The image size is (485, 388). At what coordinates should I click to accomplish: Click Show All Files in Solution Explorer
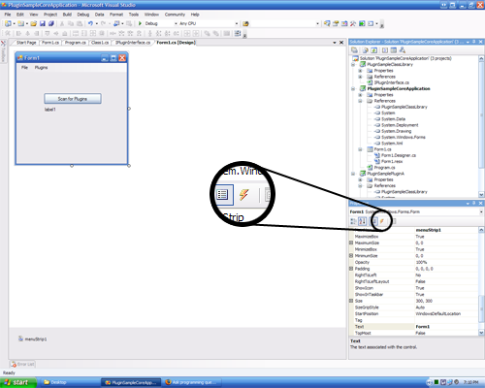(x=366, y=50)
